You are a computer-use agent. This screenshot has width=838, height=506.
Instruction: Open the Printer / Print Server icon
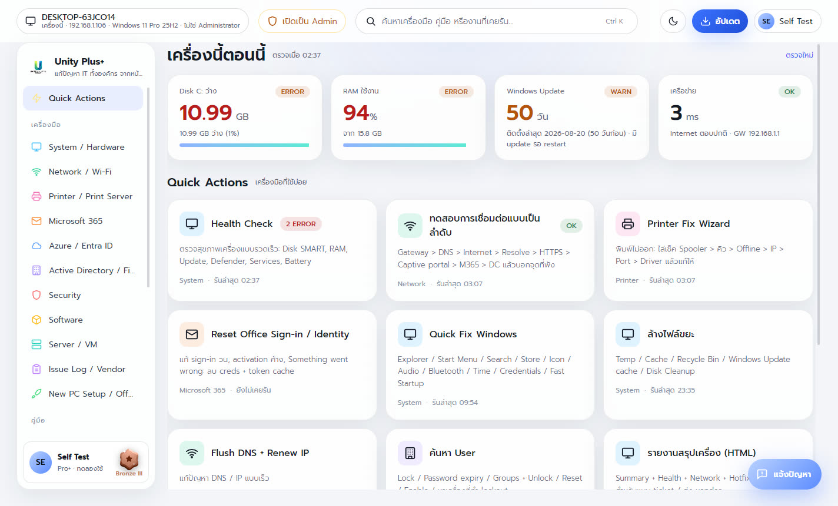36,196
